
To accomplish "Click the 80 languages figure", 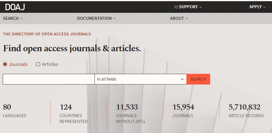I will click(x=7, y=107).
